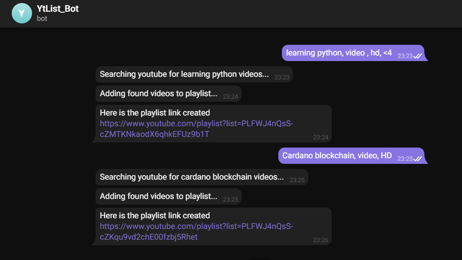Click 'Here is the playlist link created' text at 23:26
462x260 pixels.
[155, 216]
